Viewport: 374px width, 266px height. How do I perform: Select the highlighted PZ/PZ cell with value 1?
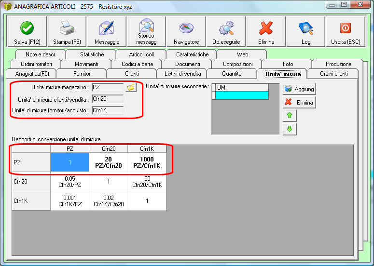click(x=69, y=162)
